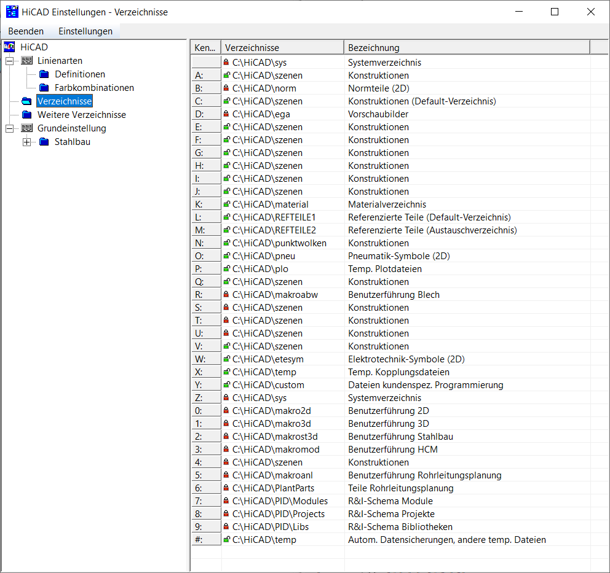This screenshot has height=573, width=610.
Task: Select the C:\HiCAD\PlantParts directory entry
Action: click(x=273, y=488)
